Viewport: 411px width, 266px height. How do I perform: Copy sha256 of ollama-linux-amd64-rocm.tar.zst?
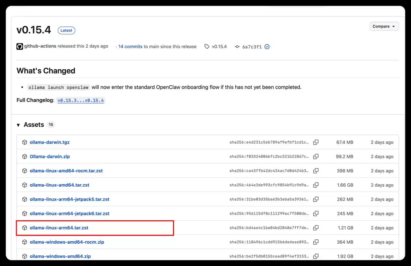[x=316, y=171]
